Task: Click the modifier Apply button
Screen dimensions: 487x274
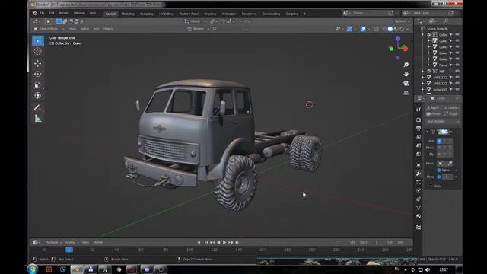Action: click(x=434, y=108)
